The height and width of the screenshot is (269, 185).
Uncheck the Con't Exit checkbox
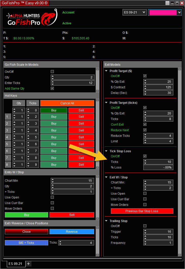pos(145,124)
